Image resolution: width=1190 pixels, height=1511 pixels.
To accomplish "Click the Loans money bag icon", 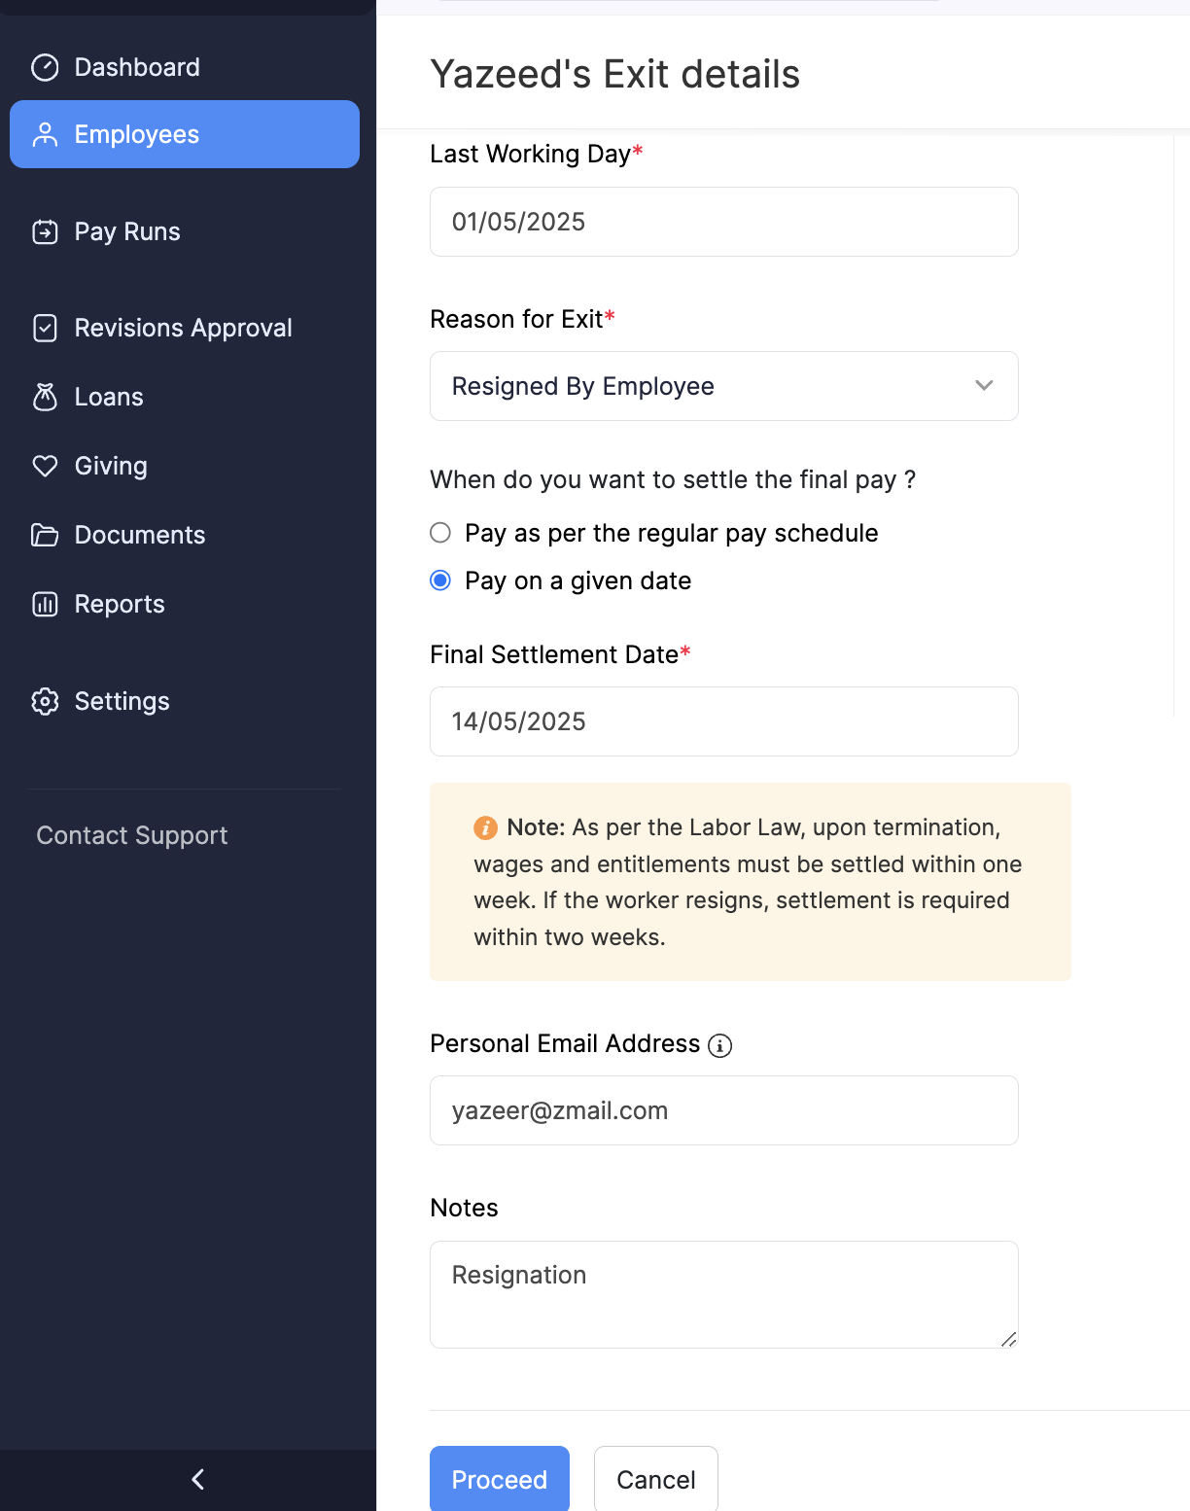I will click(x=45, y=397).
